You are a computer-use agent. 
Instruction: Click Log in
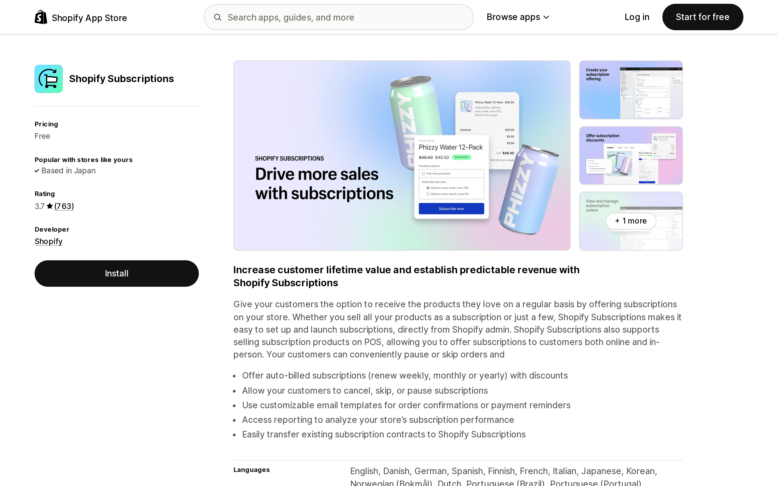tap(637, 17)
